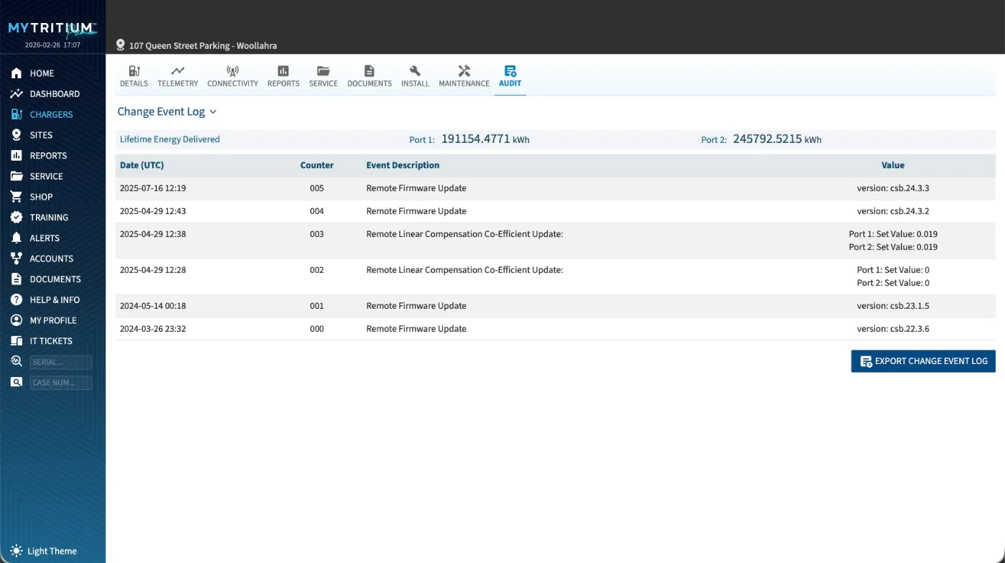Viewport: 1005px width, 563px height.
Task: Click the My Profile person icon
Action: (17, 320)
